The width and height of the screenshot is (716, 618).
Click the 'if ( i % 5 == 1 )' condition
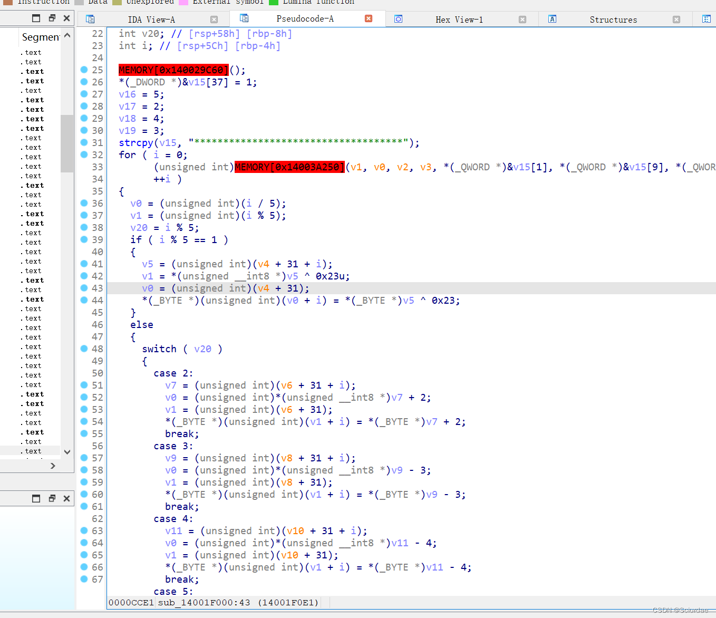coord(179,240)
